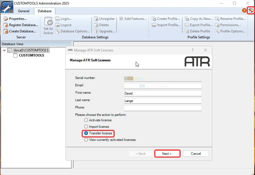Image resolution: width=255 pixels, height=175 pixels.
Task: Click the Create Profile icon
Action: pos(154,19)
